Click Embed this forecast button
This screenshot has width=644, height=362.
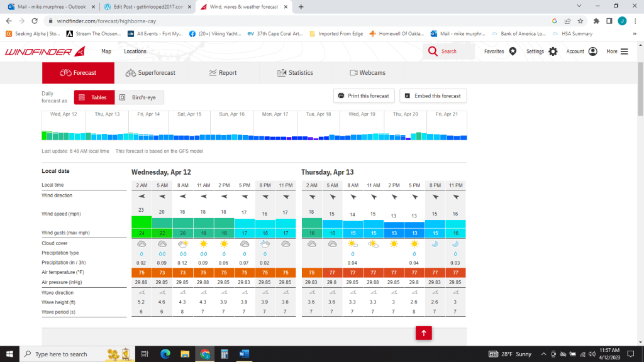(x=433, y=96)
